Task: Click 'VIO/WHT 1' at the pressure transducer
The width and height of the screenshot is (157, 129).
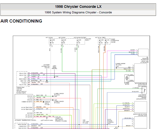Action: 134,50
